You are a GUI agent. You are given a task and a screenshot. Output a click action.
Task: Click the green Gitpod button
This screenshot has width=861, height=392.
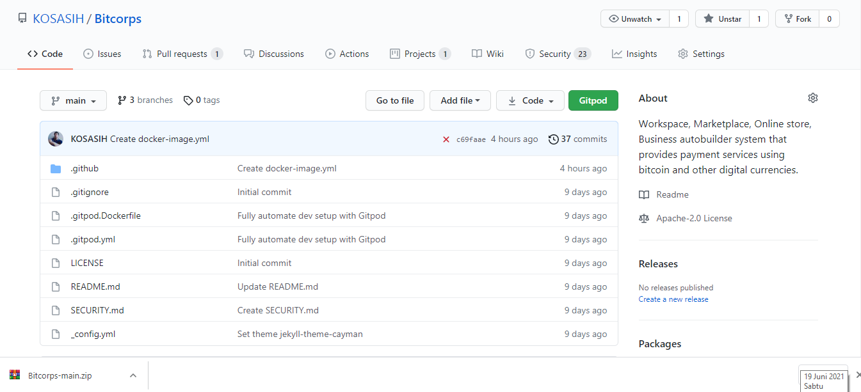tap(593, 100)
